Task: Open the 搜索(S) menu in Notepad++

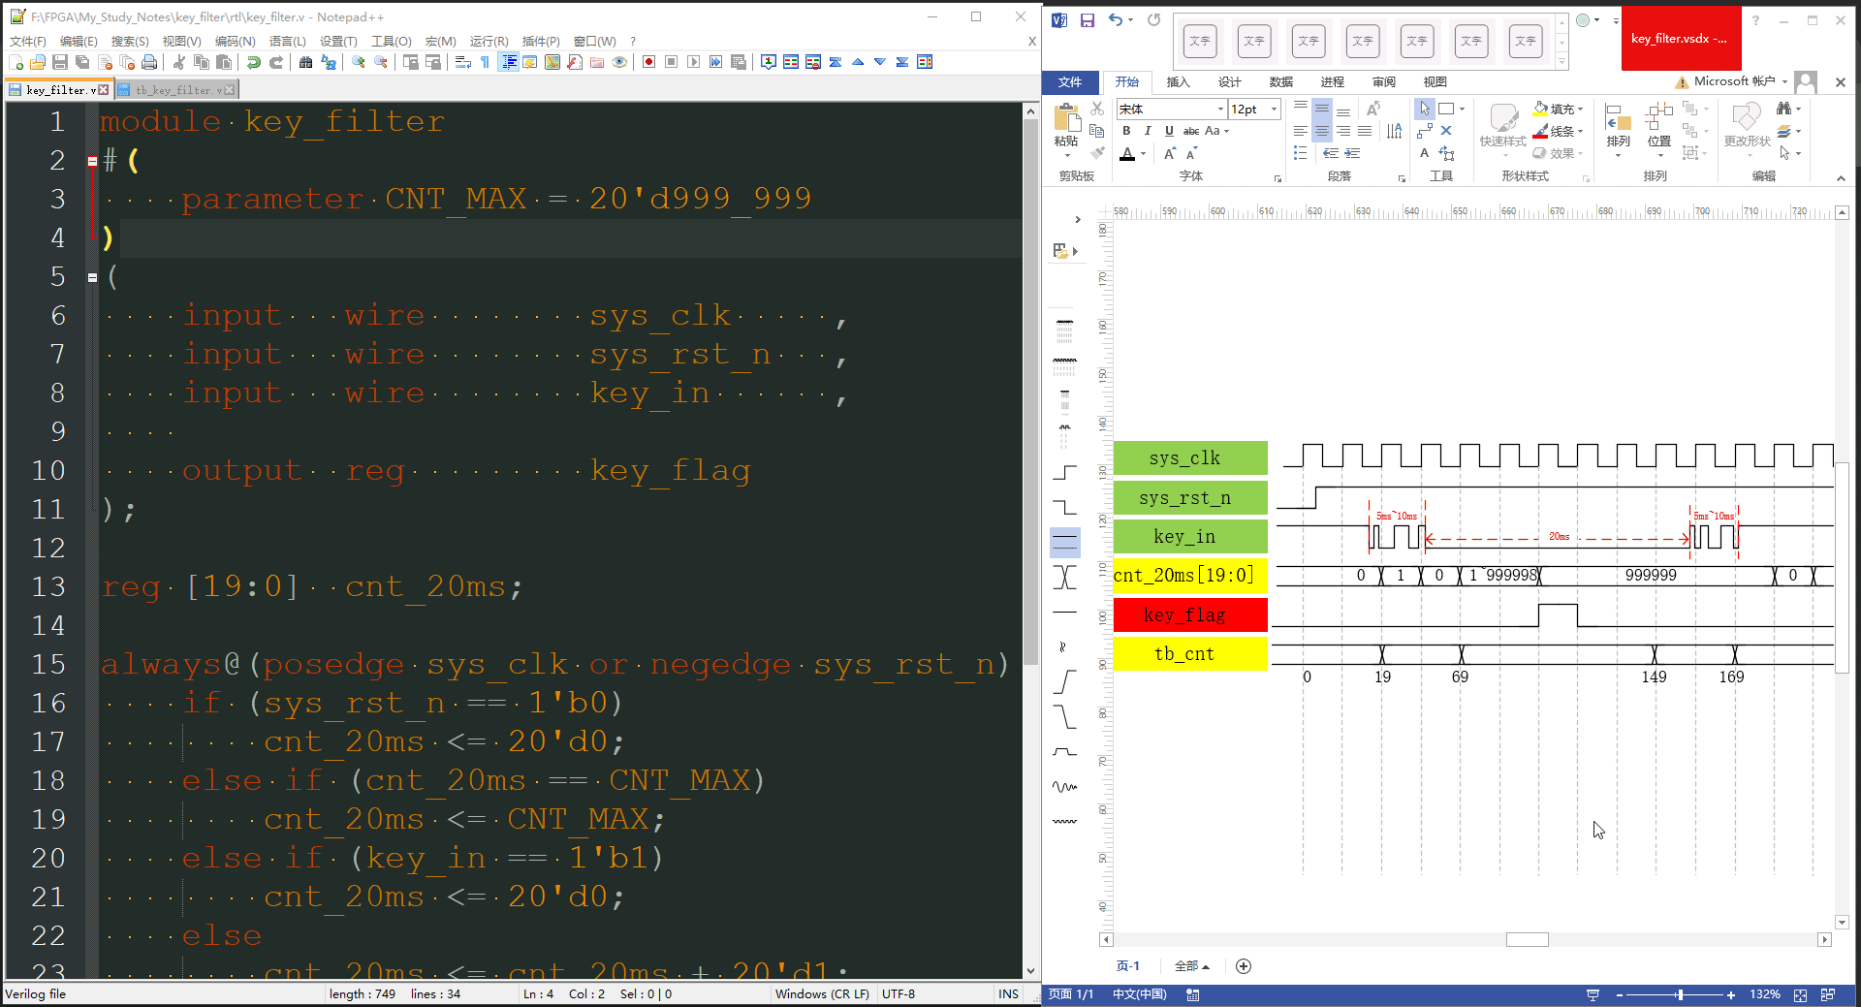Action: tap(130, 42)
